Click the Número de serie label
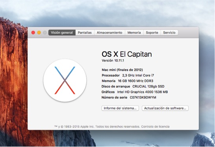Screen dimensions: 215x147 (x=114, y=98)
